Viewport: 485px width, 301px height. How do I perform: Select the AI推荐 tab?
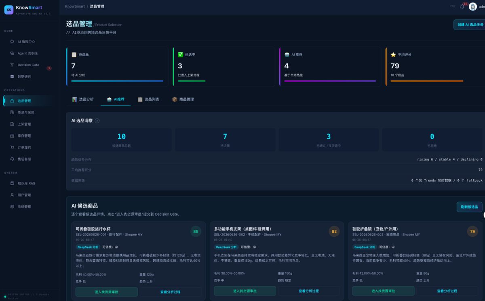(x=116, y=99)
